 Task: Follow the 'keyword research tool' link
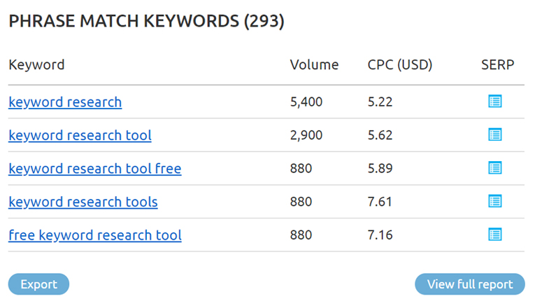pos(80,135)
